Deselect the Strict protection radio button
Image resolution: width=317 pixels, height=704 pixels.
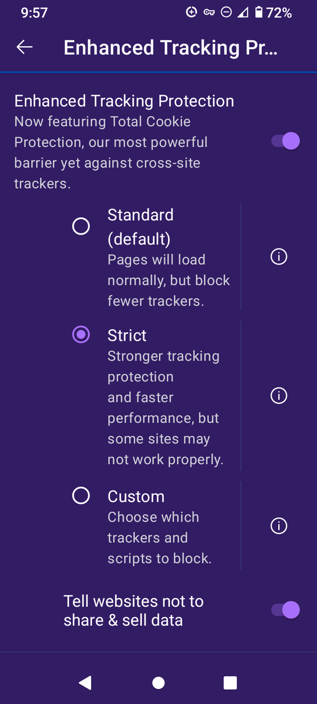pyautogui.click(x=81, y=335)
